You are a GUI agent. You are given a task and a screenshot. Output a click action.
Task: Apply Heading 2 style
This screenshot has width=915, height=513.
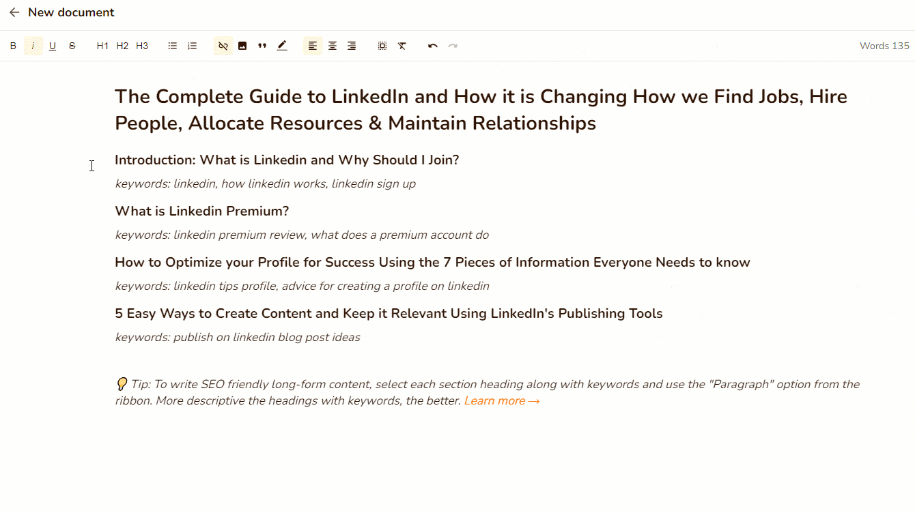(x=122, y=46)
